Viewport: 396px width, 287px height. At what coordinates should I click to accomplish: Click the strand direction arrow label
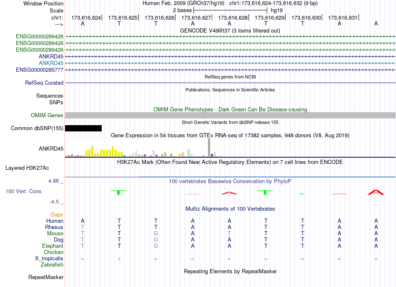[x=59, y=24]
